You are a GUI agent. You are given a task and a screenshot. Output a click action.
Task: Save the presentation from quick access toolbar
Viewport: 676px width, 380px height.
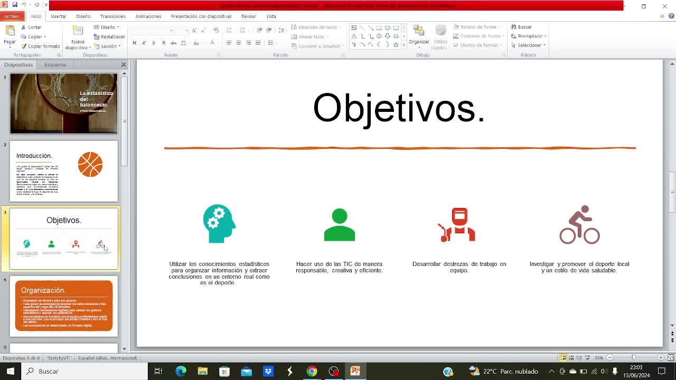point(14,5)
